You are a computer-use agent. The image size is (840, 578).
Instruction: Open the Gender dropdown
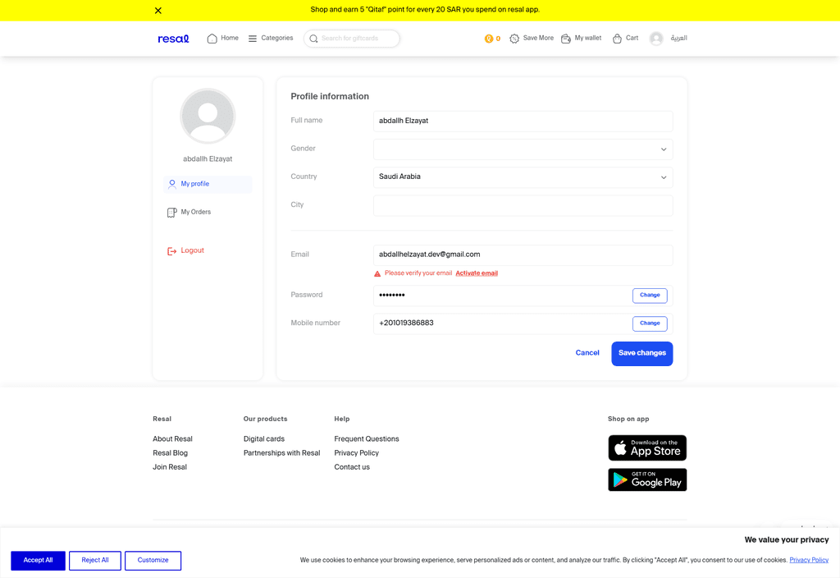pos(523,149)
